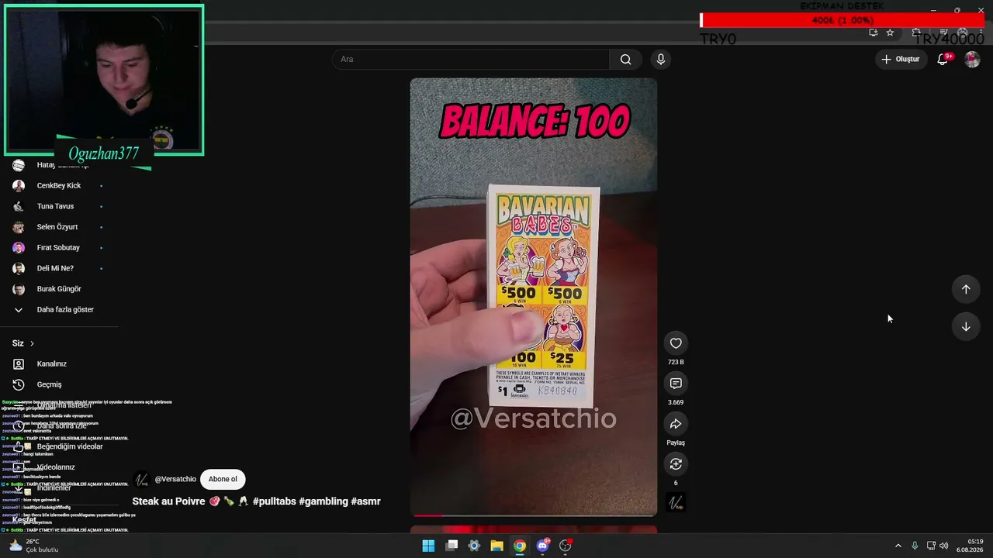Switch to Chrome on the taskbar
993x558 pixels.
pyautogui.click(x=519, y=546)
